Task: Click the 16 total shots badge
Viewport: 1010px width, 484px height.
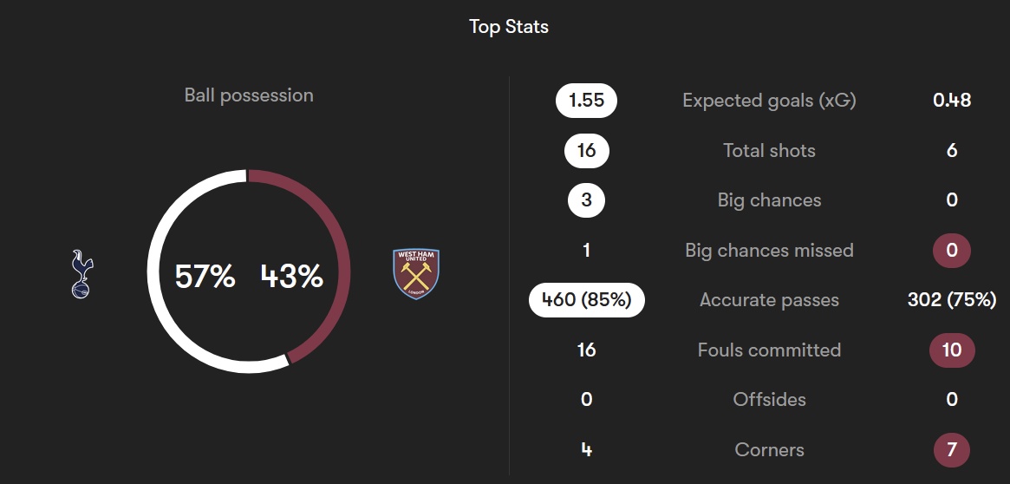Action: pyautogui.click(x=586, y=151)
